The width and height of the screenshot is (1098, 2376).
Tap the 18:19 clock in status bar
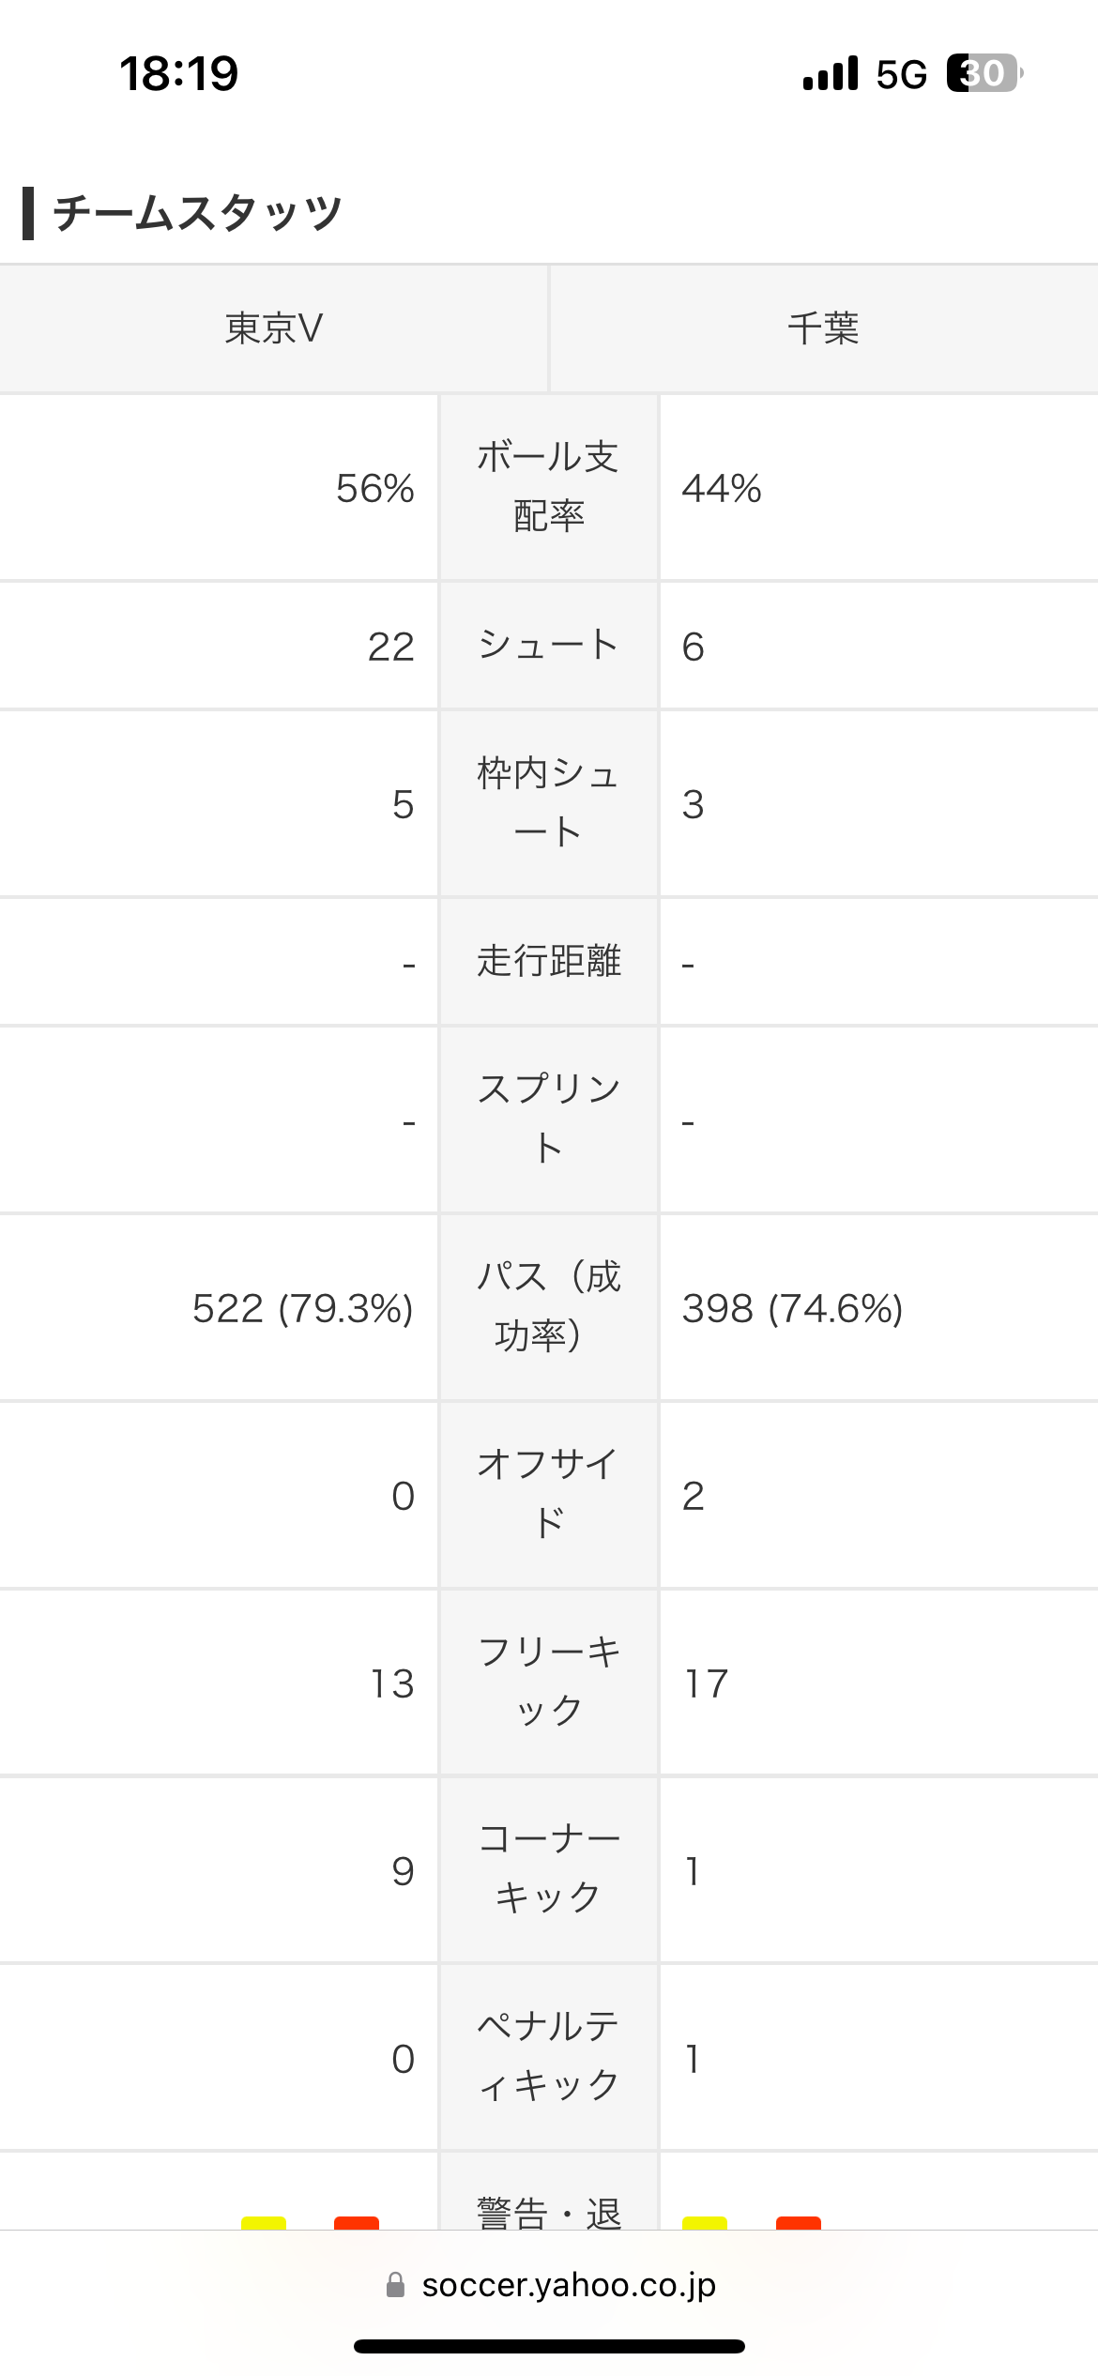179,73
